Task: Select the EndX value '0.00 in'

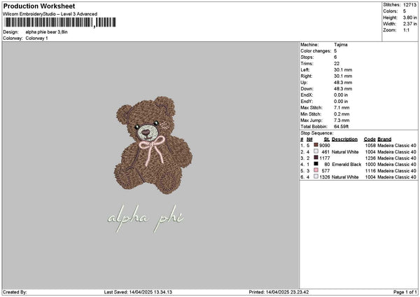Action: pyautogui.click(x=341, y=95)
